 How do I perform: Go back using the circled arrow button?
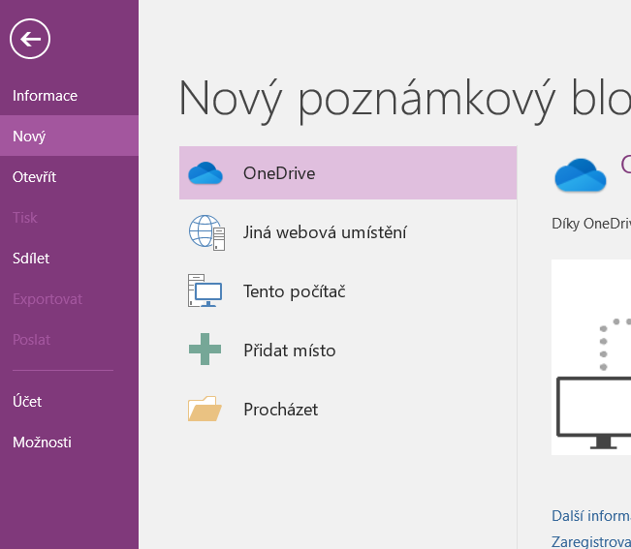[x=30, y=39]
